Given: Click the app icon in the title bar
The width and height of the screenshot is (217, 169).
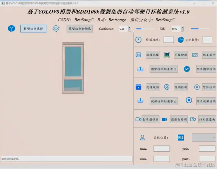Looking at the screenshot, I should pyautogui.click(x=3, y=3).
